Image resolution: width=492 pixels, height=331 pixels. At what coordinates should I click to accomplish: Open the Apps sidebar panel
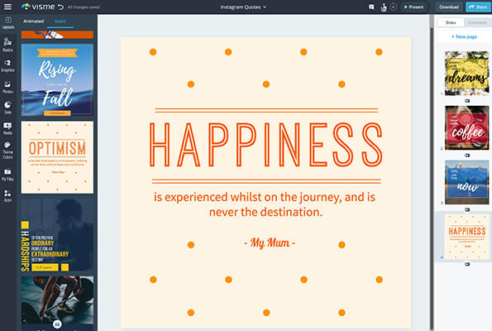point(7,195)
